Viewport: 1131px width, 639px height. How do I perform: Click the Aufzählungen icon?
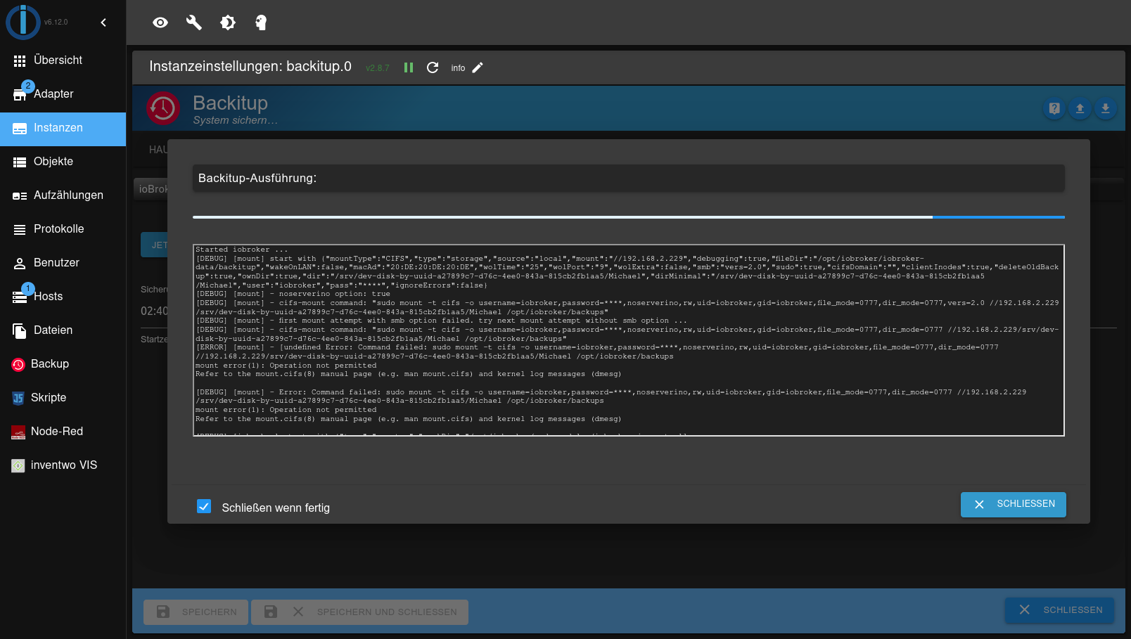pos(20,196)
